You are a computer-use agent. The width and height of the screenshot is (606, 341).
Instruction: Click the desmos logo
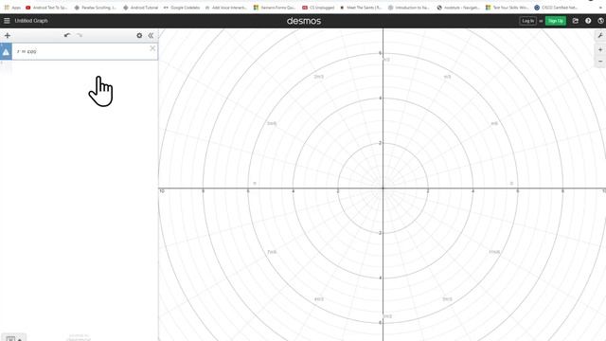click(x=304, y=21)
